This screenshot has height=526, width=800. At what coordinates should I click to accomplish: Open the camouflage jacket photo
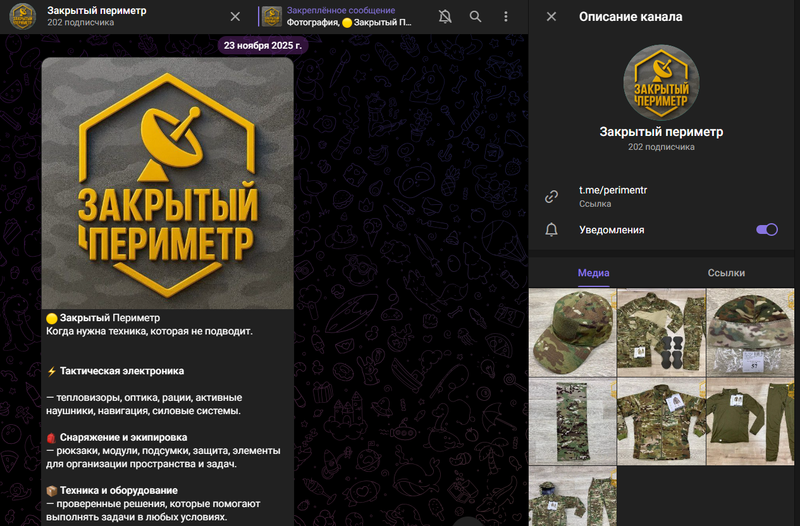point(662,422)
